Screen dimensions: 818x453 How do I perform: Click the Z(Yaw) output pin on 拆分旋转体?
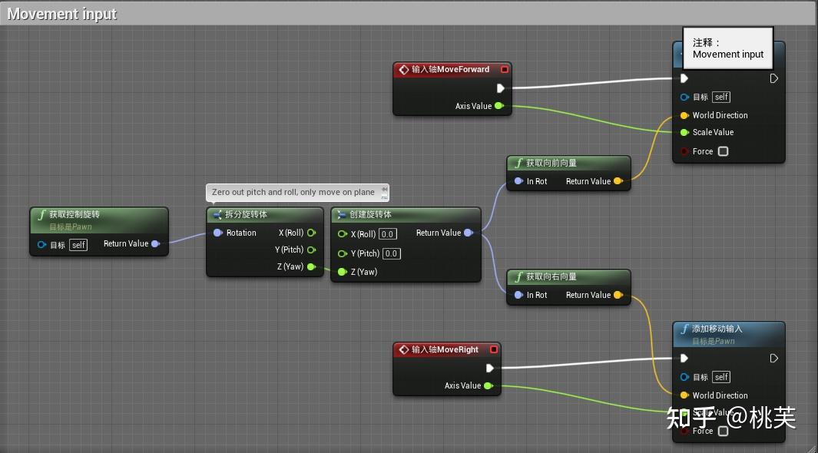coord(312,266)
